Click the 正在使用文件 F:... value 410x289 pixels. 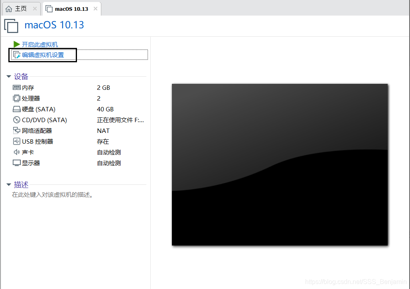point(120,120)
